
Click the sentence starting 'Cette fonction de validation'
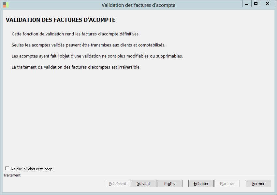click(76, 34)
